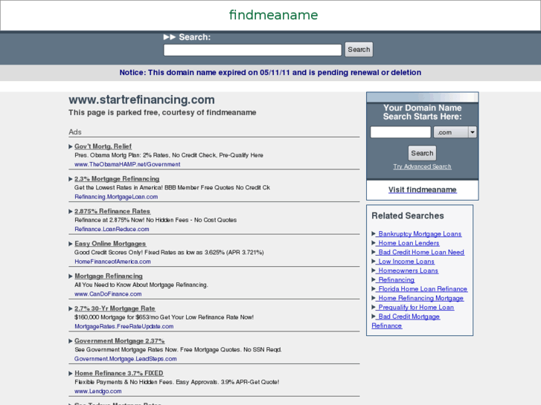Focus the top Search text field
This screenshot has height=405, width=541.
click(252, 50)
